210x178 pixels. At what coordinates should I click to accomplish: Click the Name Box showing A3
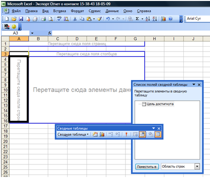(16, 33)
